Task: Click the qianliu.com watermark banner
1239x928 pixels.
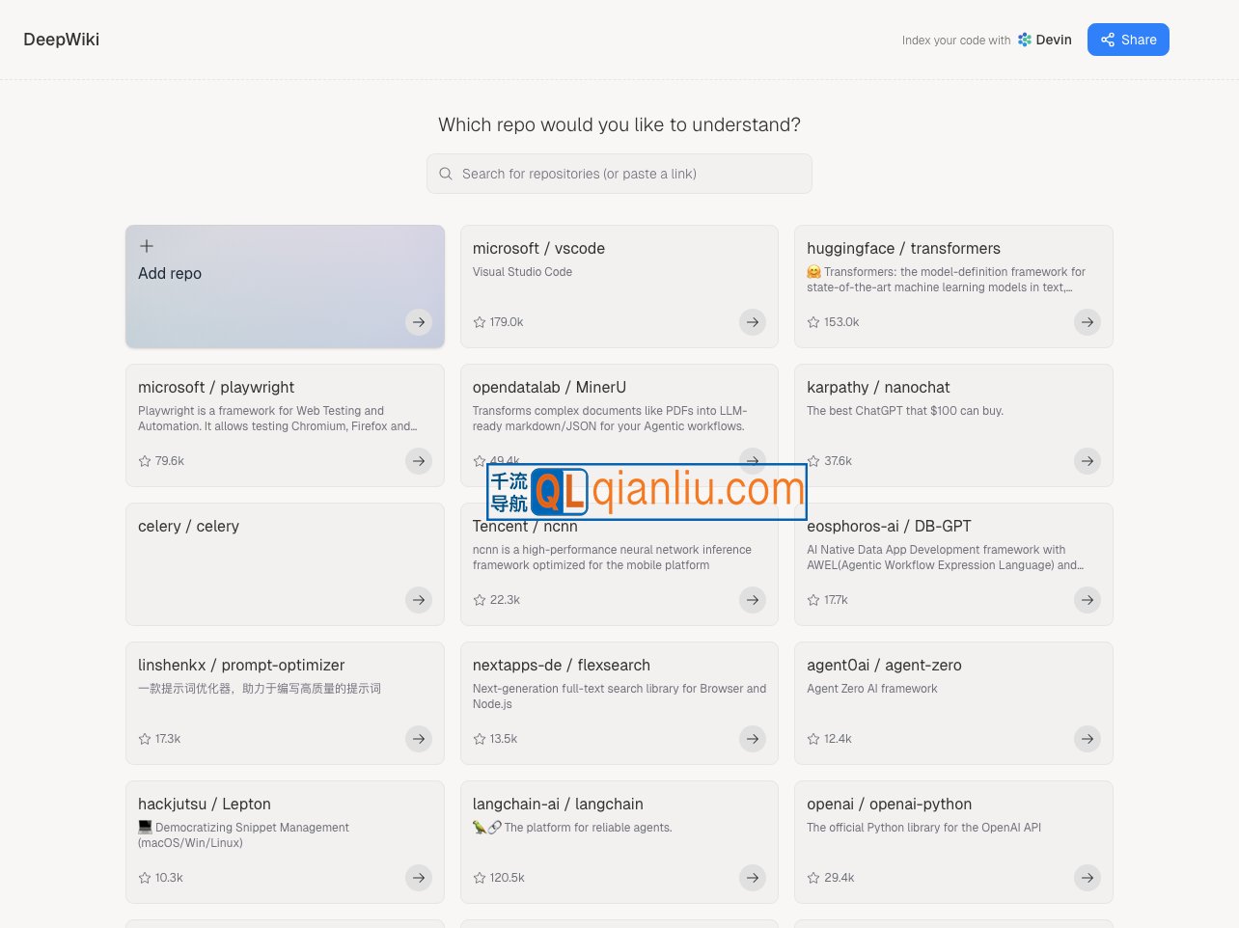Action: pos(647,491)
